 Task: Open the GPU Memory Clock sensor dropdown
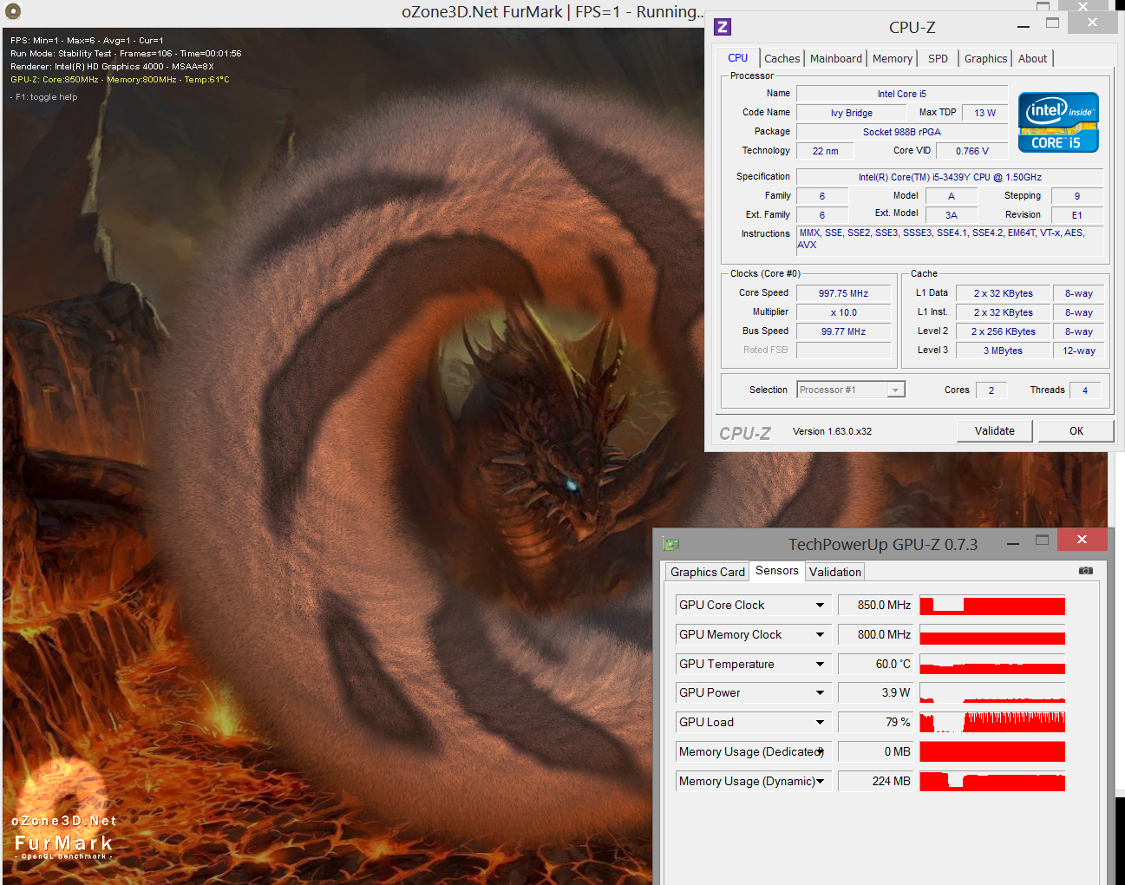coord(820,634)
